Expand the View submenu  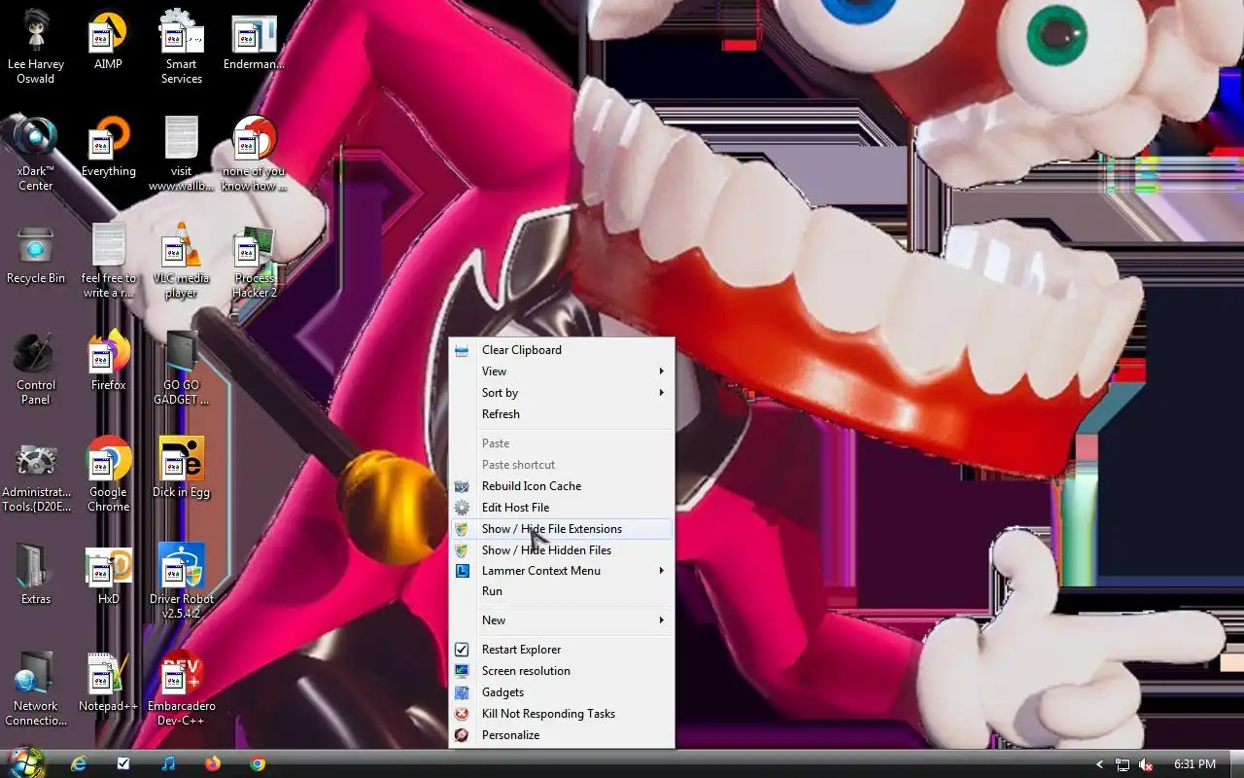pos(562,371)
